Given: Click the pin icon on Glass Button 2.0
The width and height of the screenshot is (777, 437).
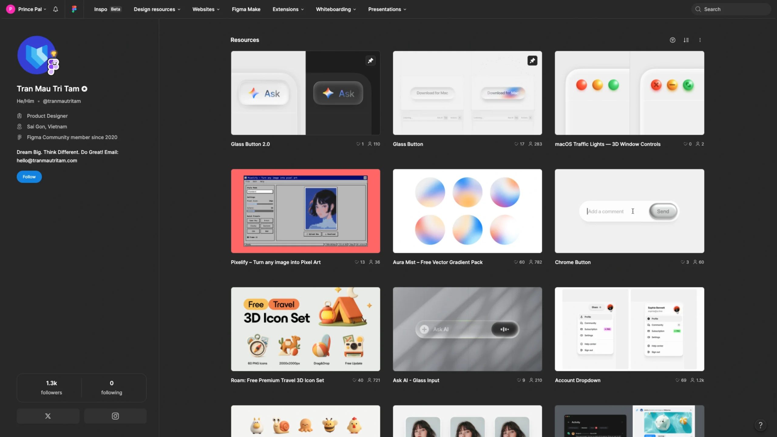Looking at the screenshot, I should (x=370, y=61).
